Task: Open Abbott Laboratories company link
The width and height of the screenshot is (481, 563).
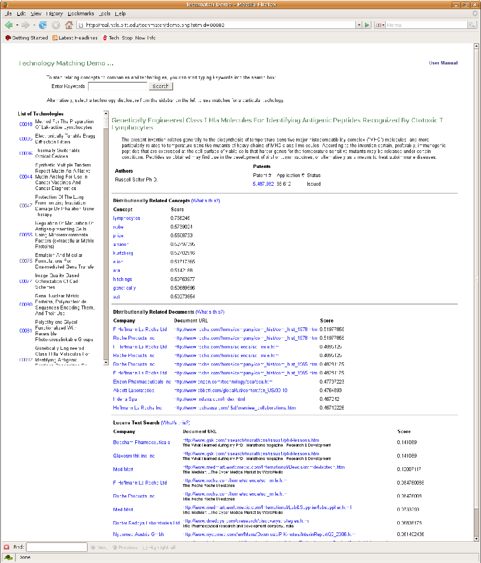Action: point(134,390)
